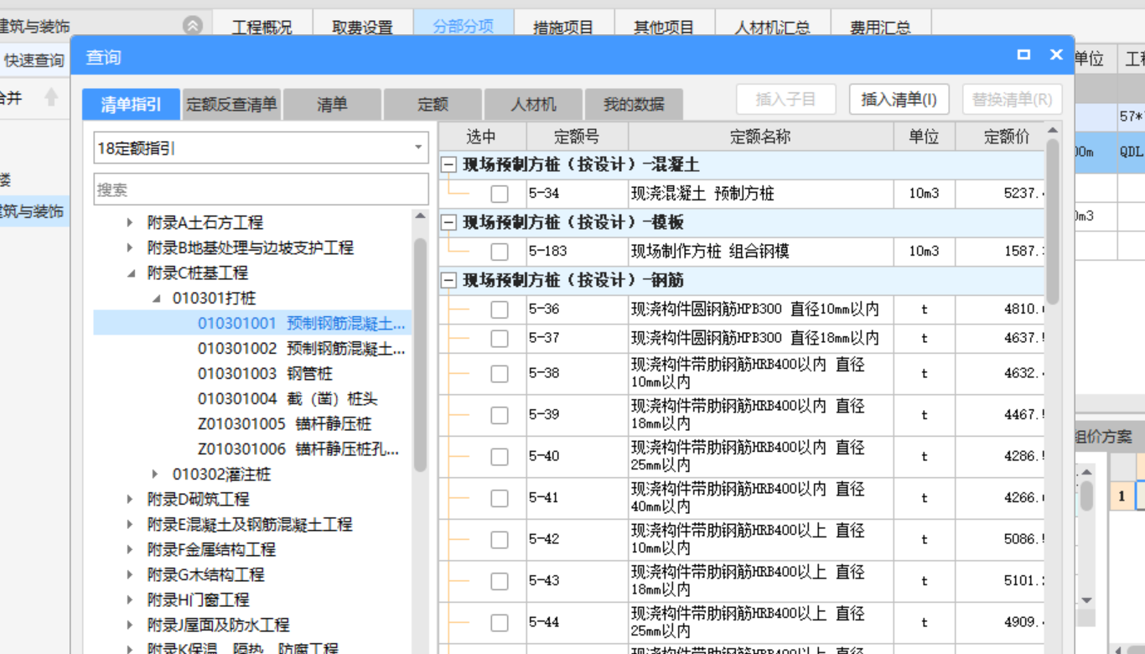Select tree item 010301004 截（凿）桩头
Screen dimensions: 1145x654
coord(288,398)
